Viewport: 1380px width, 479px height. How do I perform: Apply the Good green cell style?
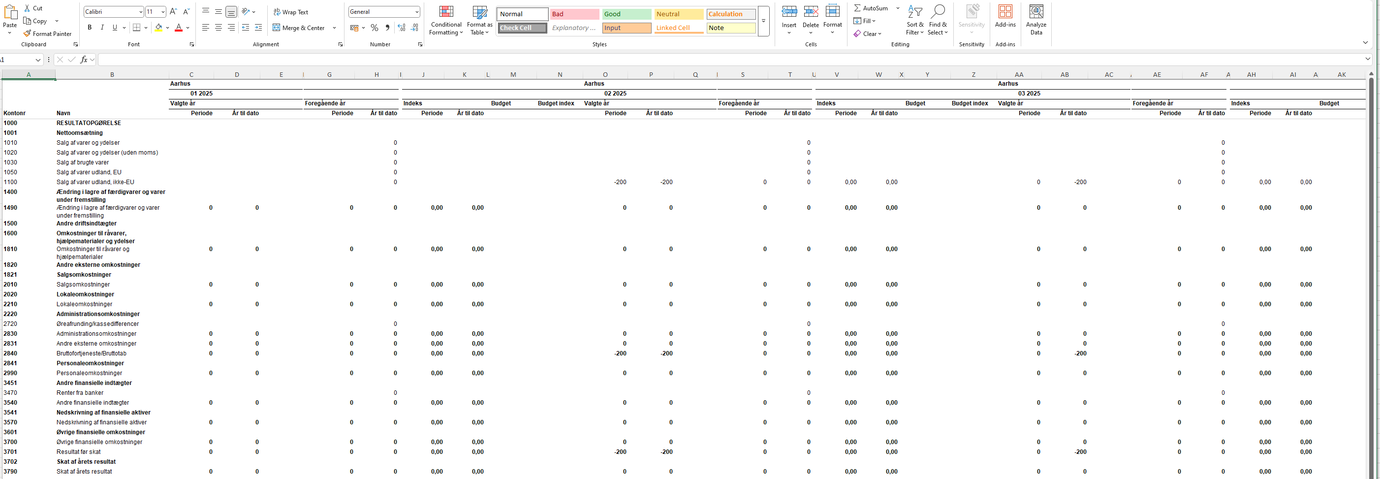(626, 14)
